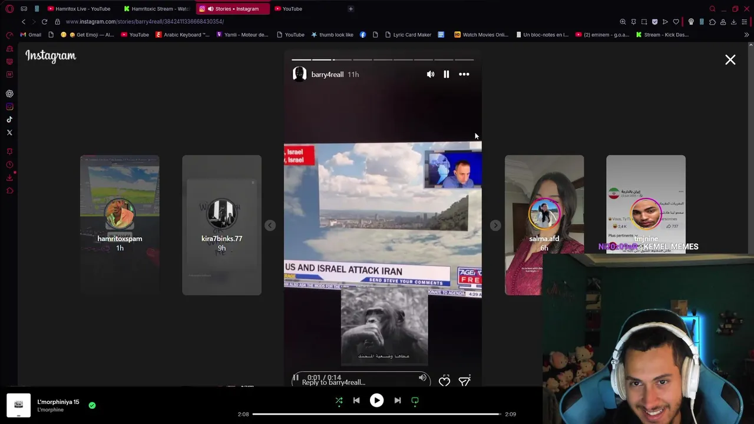Open salma.afd's story preview
This screenshot has height=424, width=754.
click(x=544, y=225)
